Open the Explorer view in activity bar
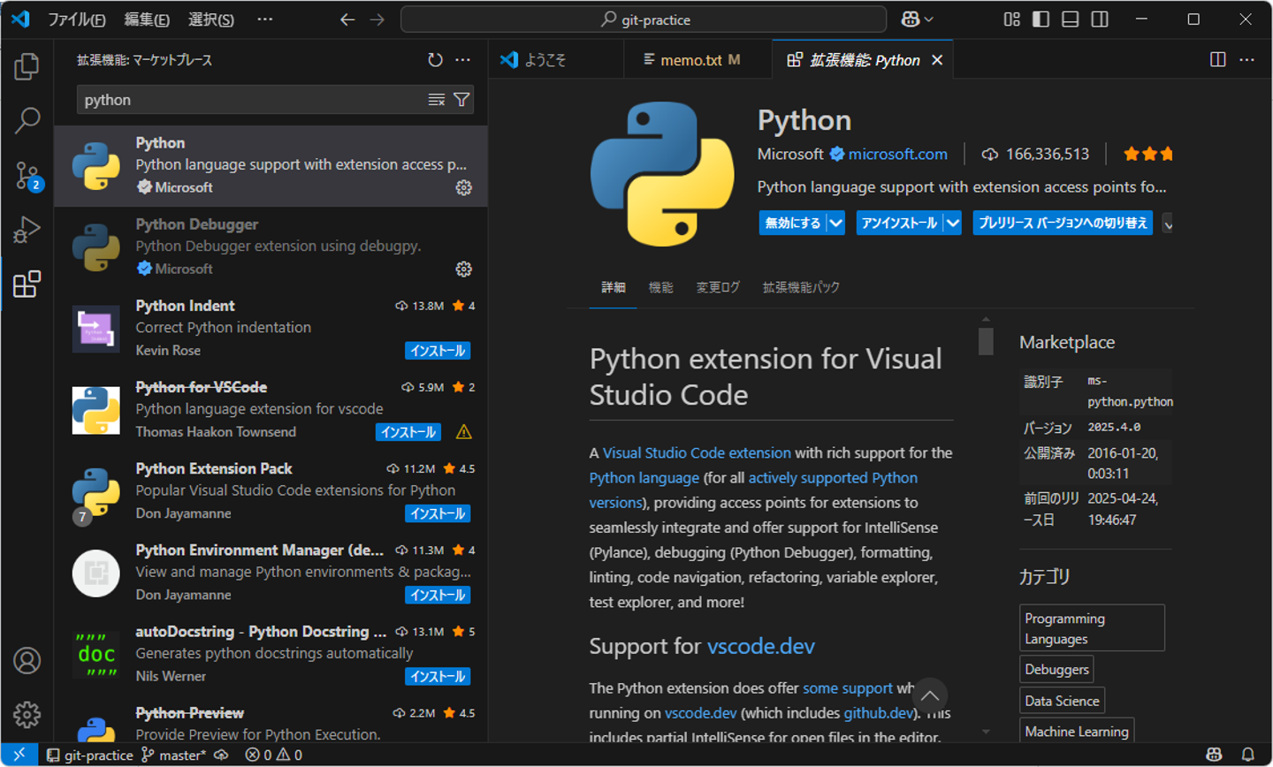Screen dimensions: 1273x767 point(27,66)
